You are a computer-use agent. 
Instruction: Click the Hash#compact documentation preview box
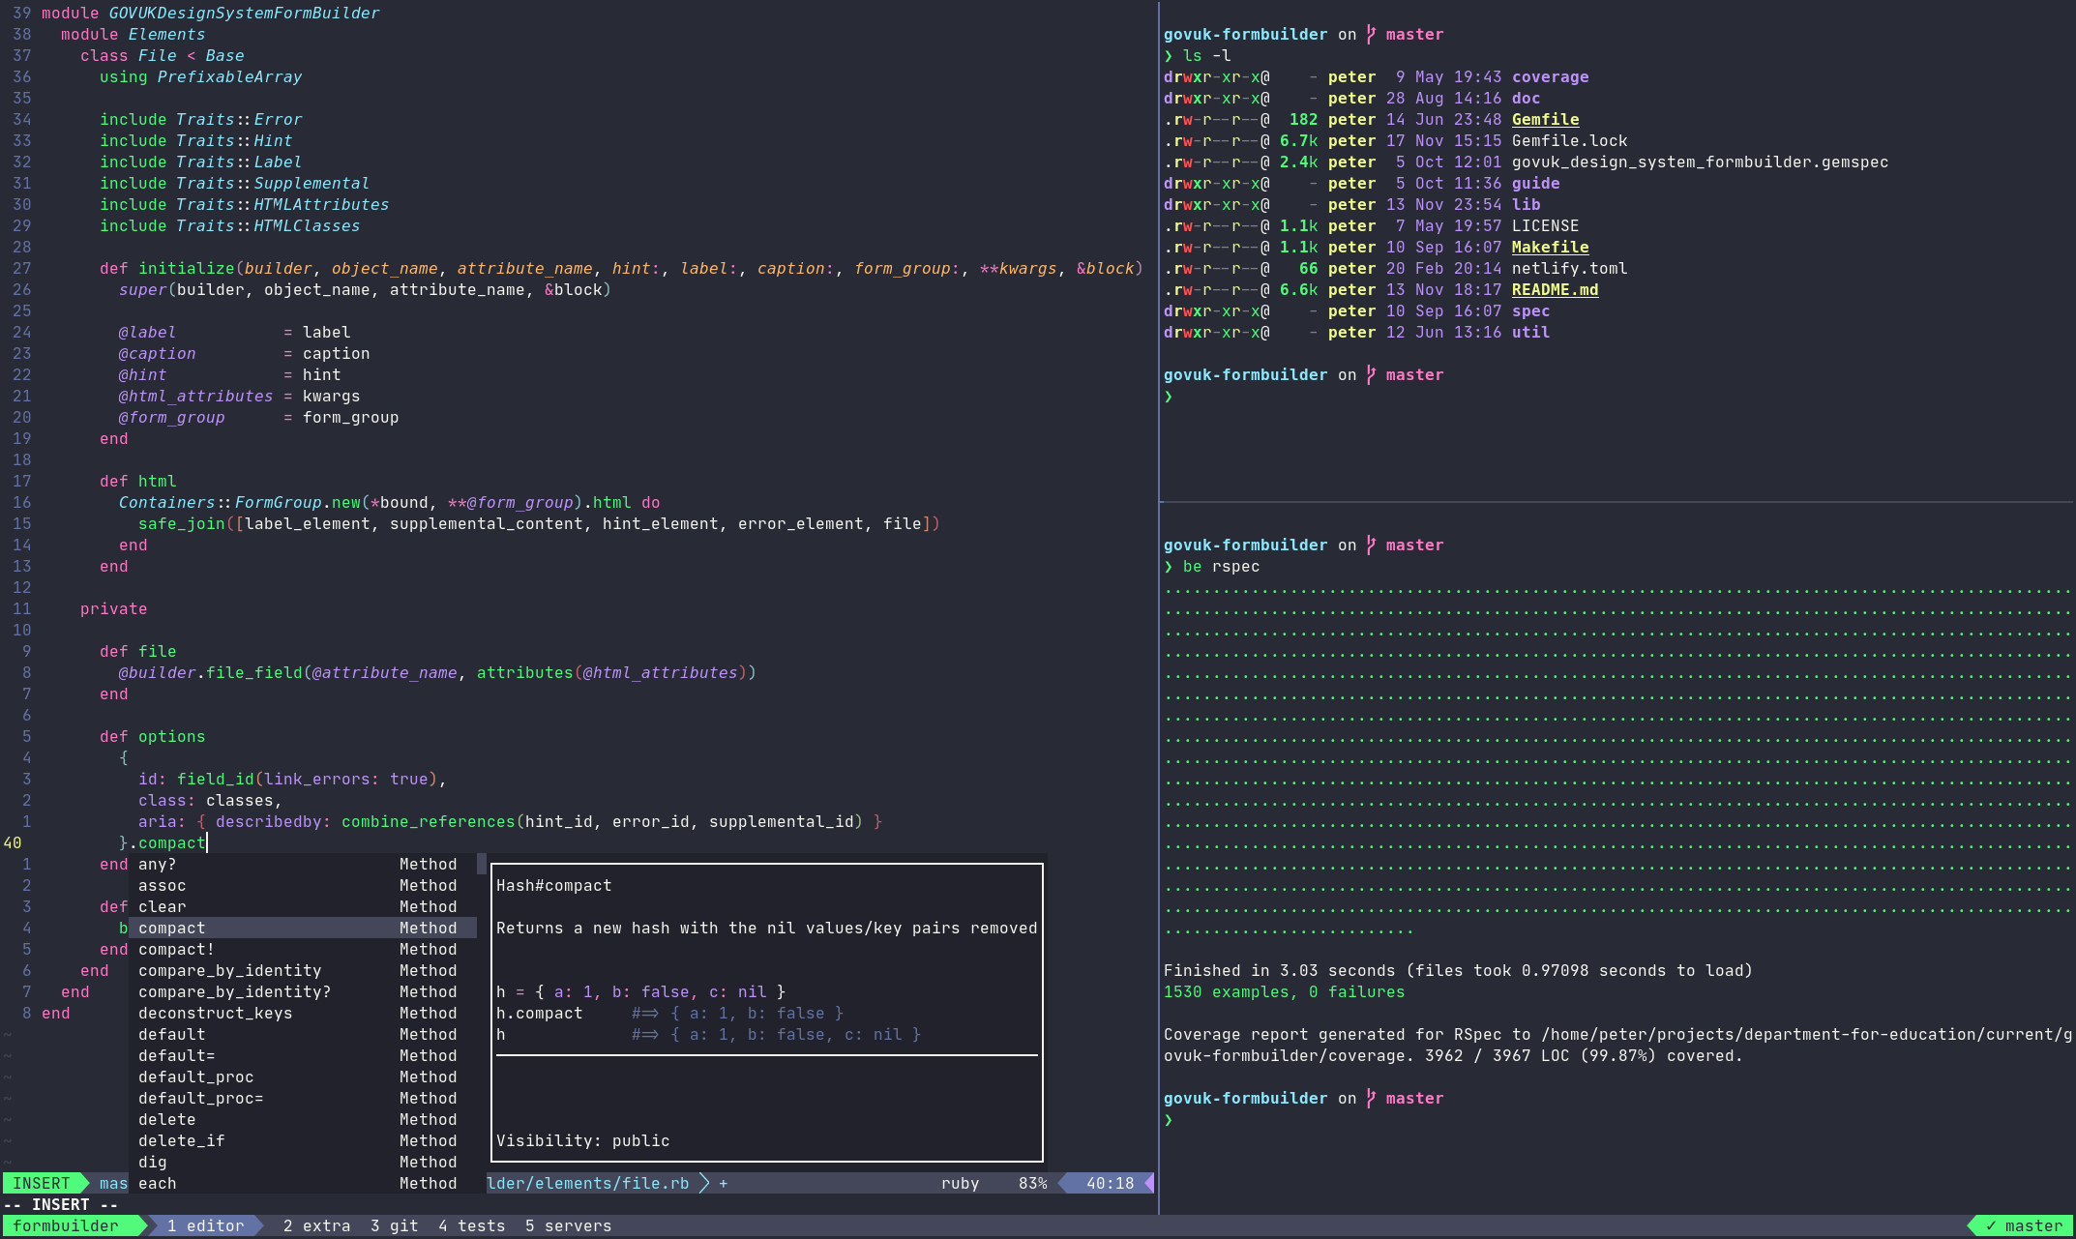click(766, 1012)
